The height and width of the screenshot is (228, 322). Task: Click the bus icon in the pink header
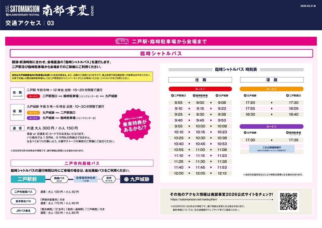122,41
